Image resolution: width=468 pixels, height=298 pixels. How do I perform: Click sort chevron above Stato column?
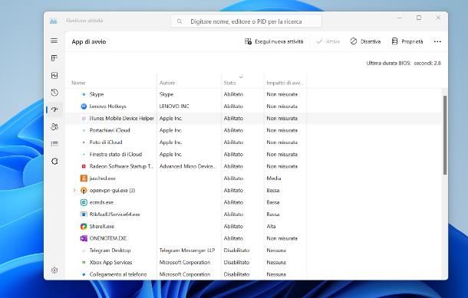(241, 77)
